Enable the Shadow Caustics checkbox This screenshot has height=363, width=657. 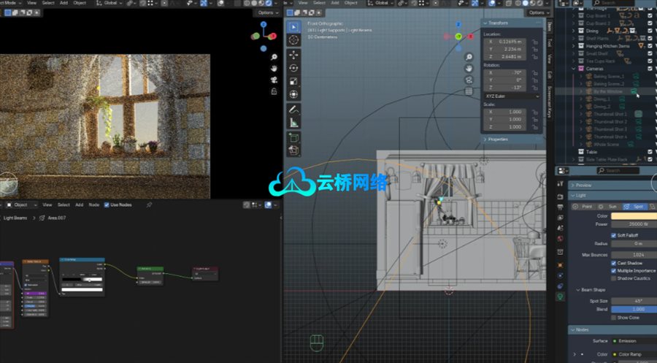[614, 278]
